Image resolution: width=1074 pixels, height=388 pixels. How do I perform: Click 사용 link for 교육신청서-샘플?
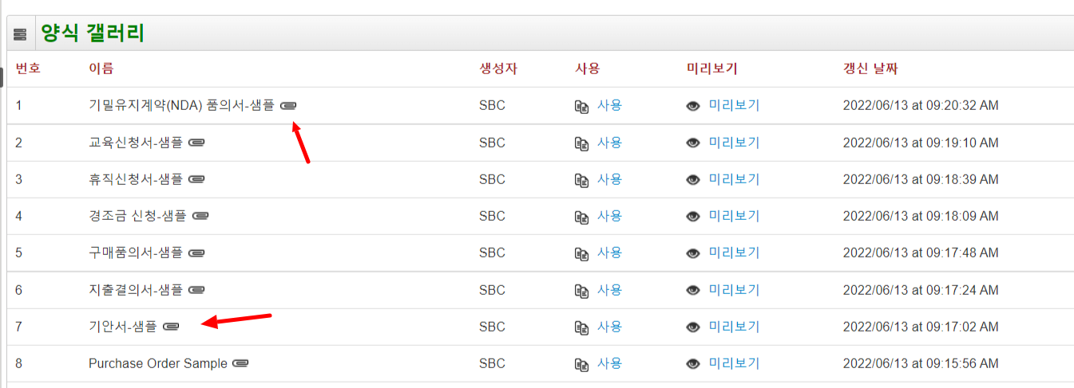pyautogui.click(x=609, y=143)
